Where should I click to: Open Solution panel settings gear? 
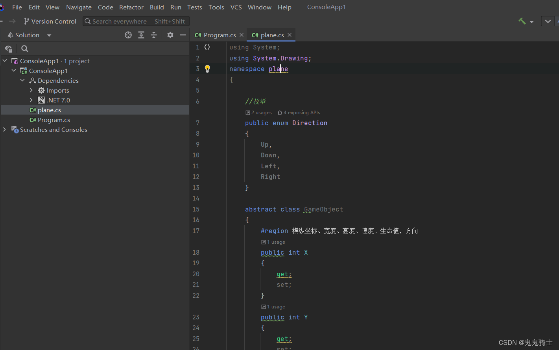tap(170, 35)
